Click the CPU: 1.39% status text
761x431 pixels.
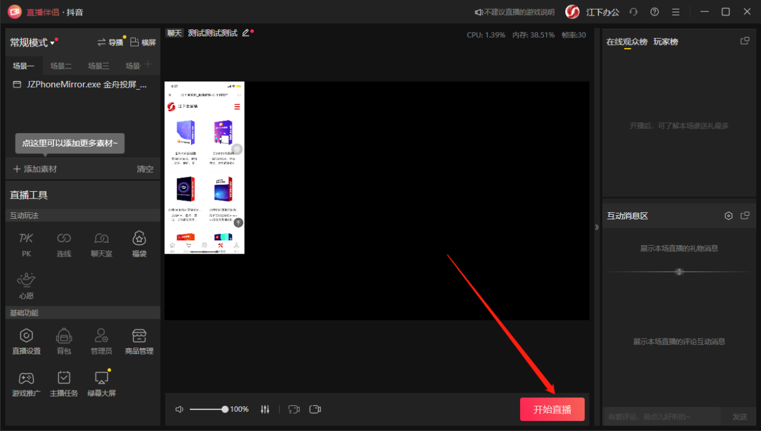pos(486,35)
